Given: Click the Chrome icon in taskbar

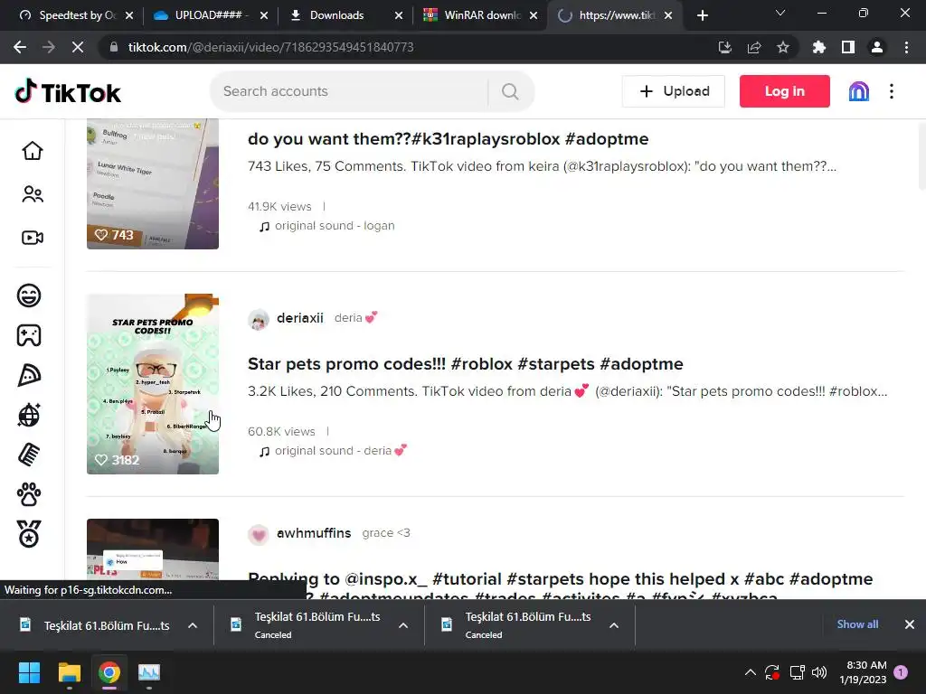Looking at the screenshot, I should (x=109, y=672).
